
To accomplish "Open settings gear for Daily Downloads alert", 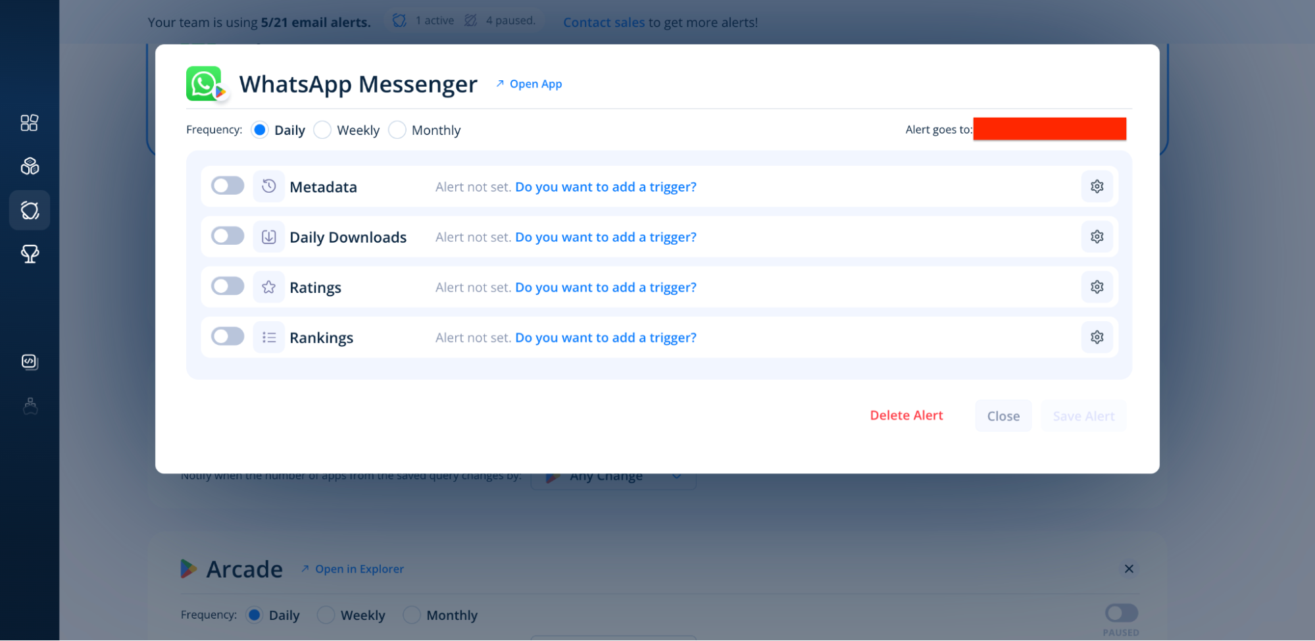I will click(1097, 237).
